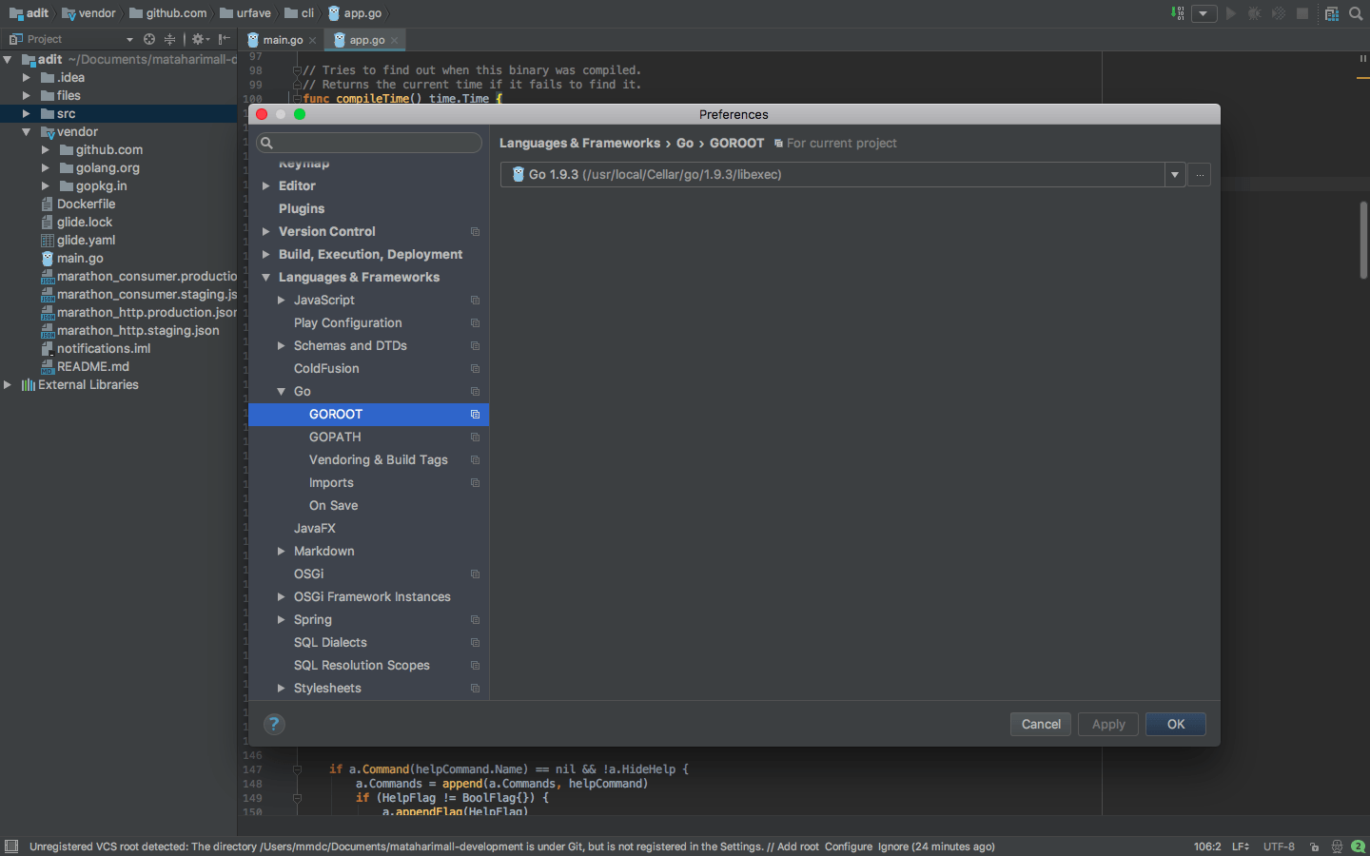This screenshot has height=856, width=1370.
Task: Expand the Editor settings section
Action: [x=266, y=186]
